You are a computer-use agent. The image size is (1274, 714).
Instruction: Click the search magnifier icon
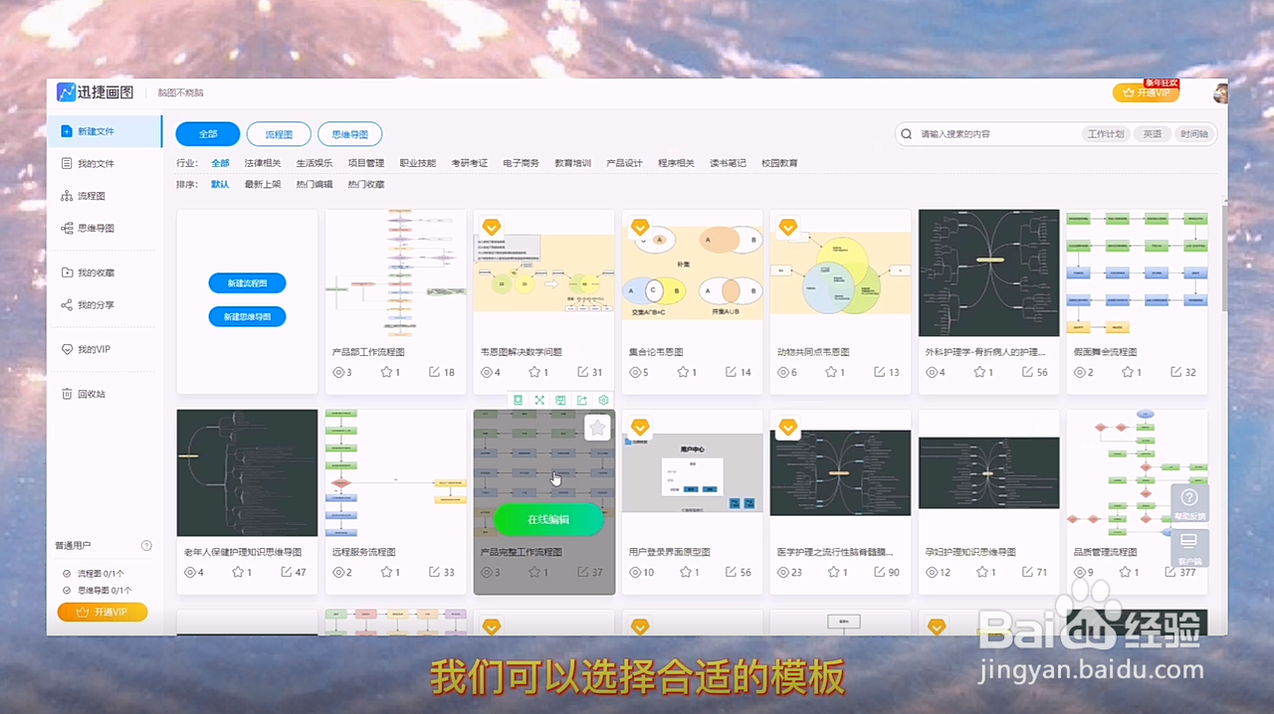coord(907,134)
